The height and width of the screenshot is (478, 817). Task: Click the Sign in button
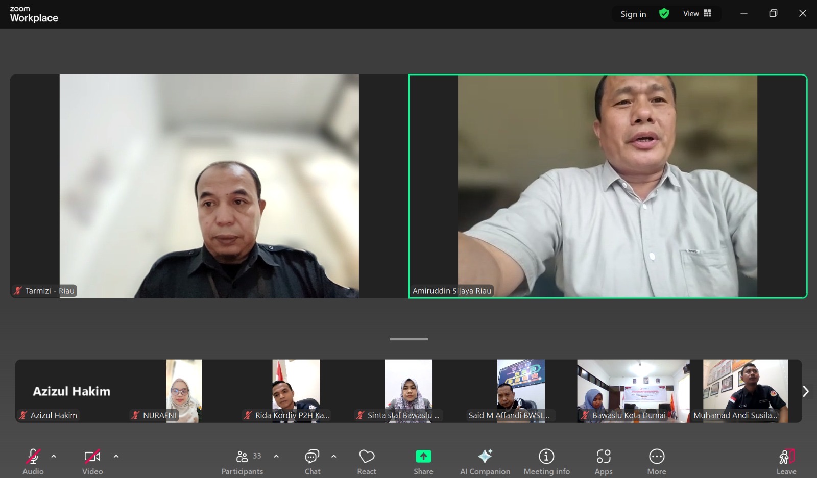point(632,14)
